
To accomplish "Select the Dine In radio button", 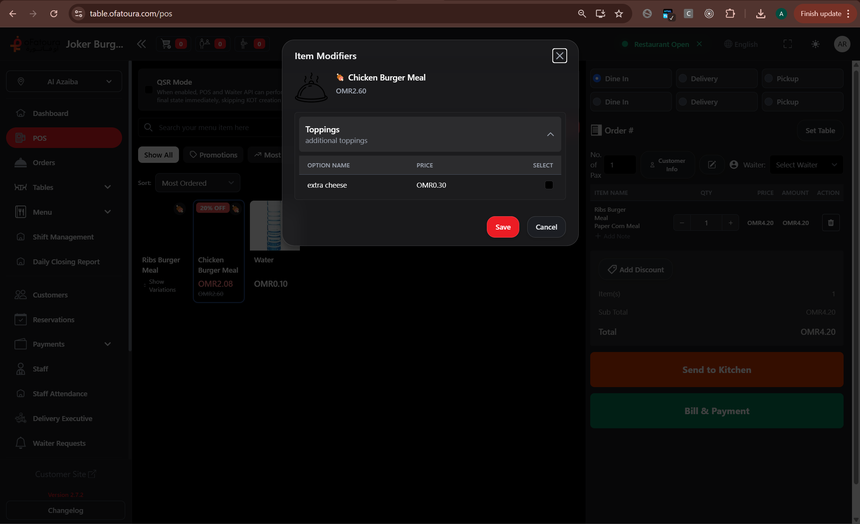I will tap(596, 79).
